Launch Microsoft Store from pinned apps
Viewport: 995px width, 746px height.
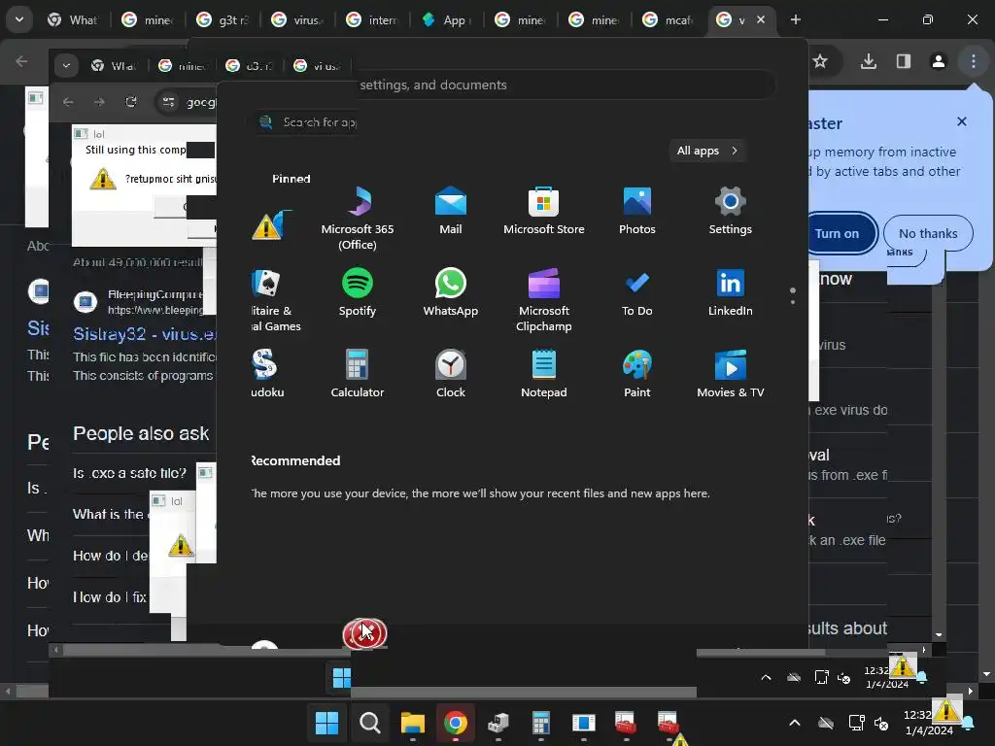point(544,211)
